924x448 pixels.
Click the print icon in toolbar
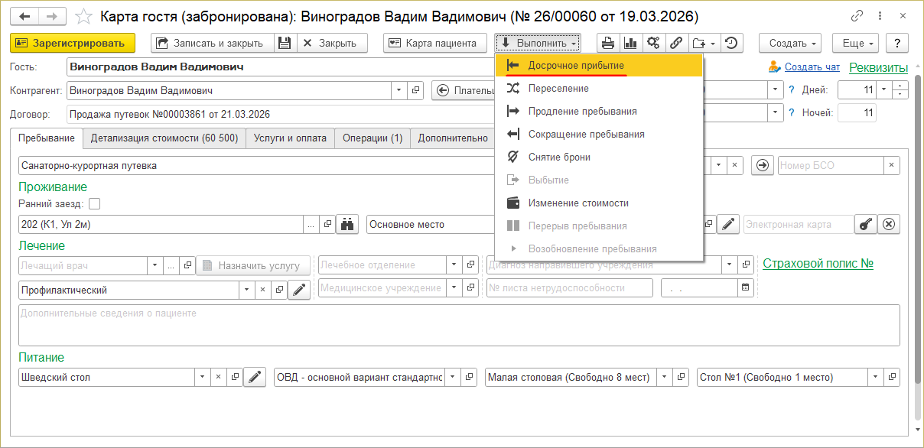coord(608,44)
